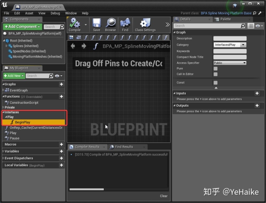
Task: Expand the Private functions category
Action: click(x=3, y=107)
